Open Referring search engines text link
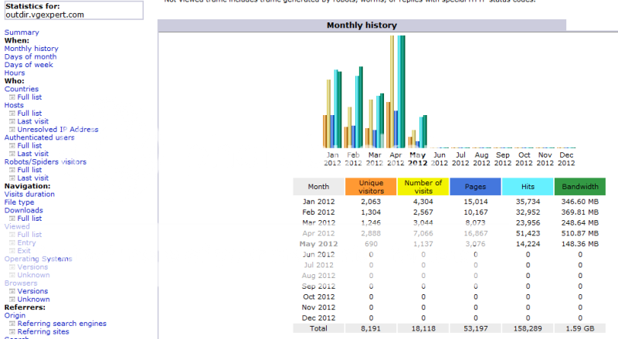Image resolution: width=618 pixels, height=339 pixels. click(x=62, y=324)
